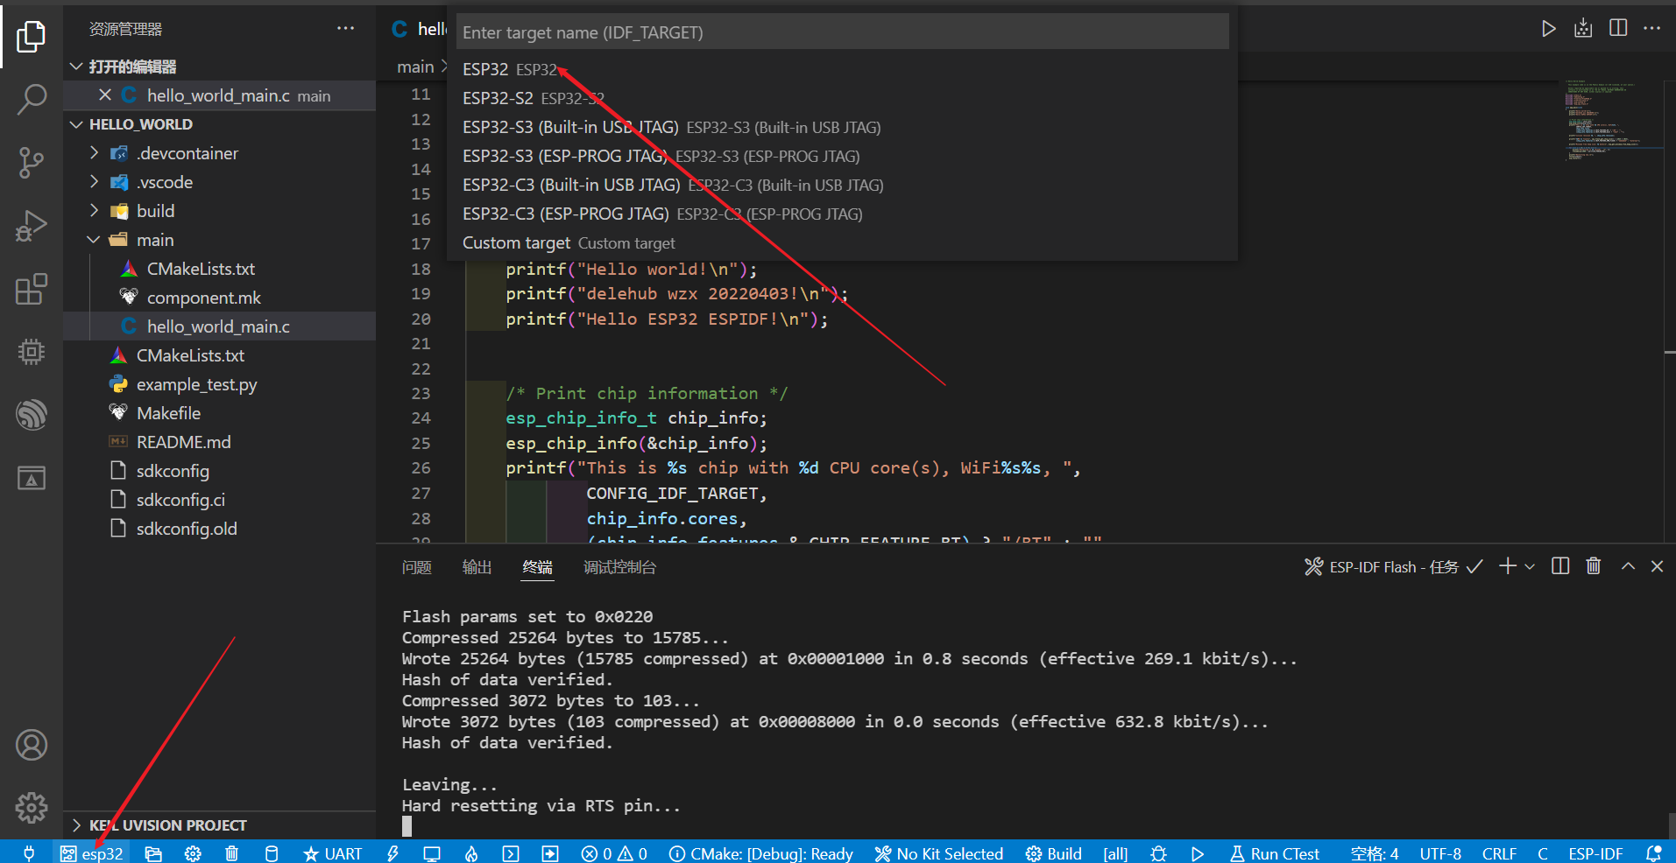Click the select port plug icon in status bar

coord(29,853)
